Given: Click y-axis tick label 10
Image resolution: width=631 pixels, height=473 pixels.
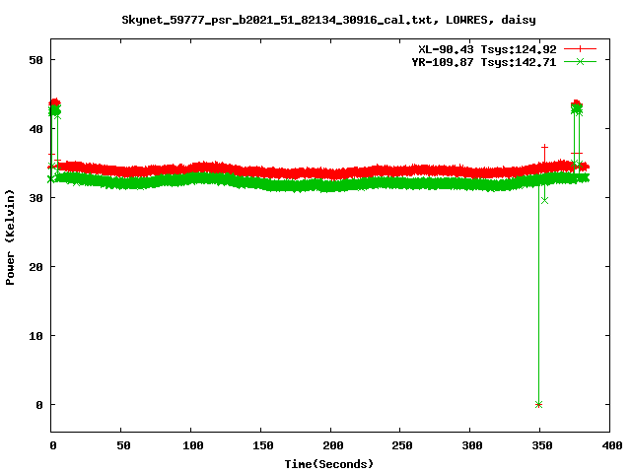Looking at the screenshot, I should coord(35,336).
